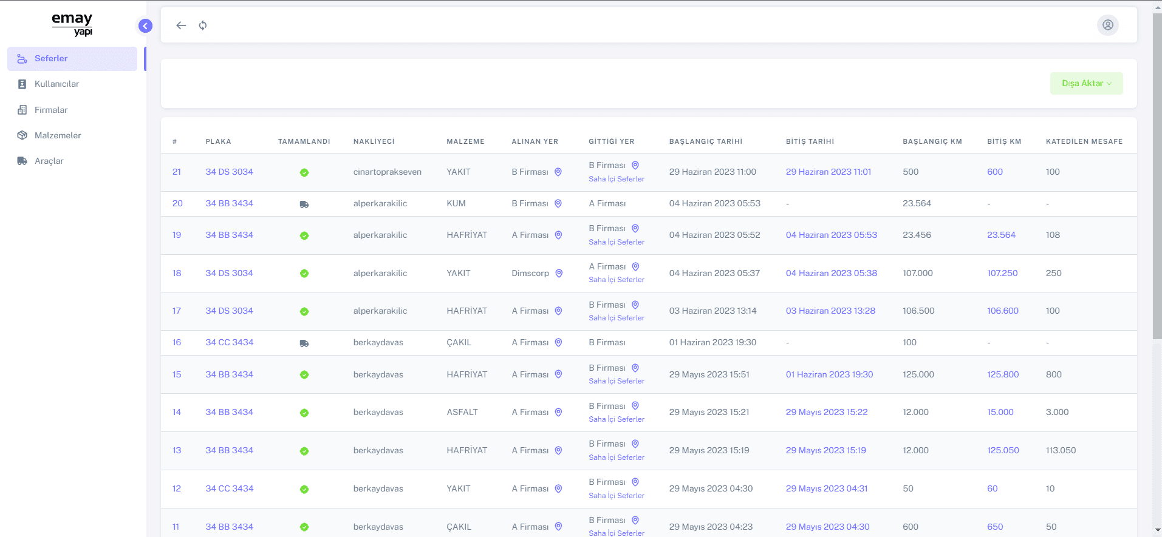Open Seferler in the sidebar
1162x537 pixels.
51,59
